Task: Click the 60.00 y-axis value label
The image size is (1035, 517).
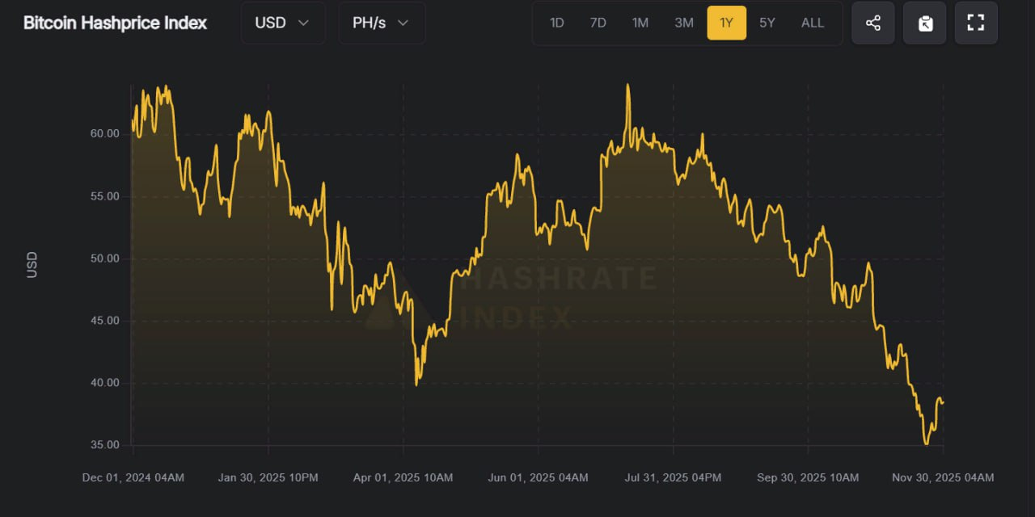Action: [x=102, y=133]
